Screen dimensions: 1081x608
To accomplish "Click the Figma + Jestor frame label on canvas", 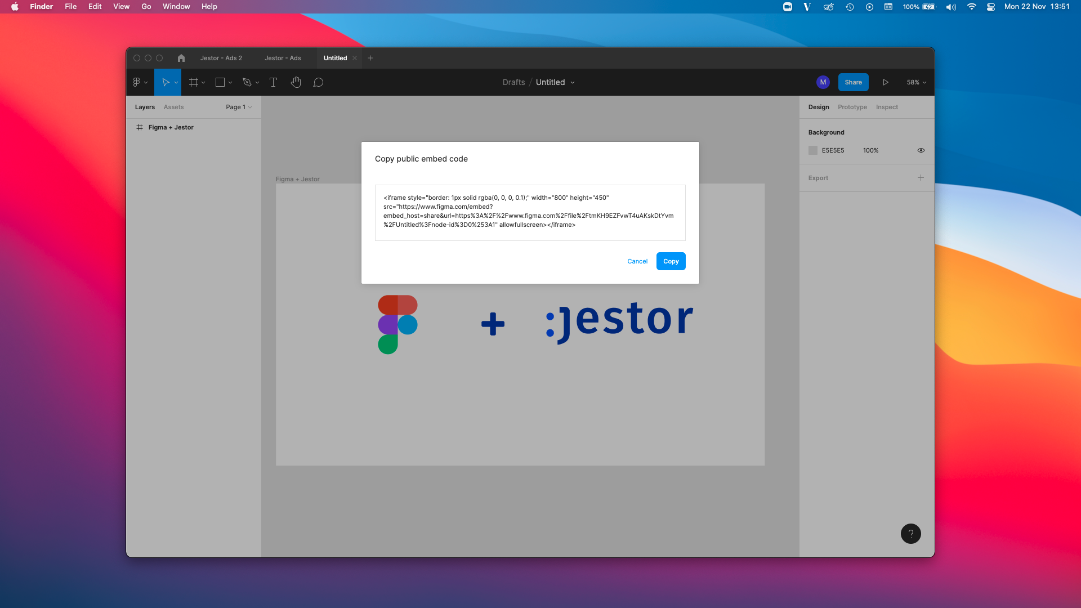I will click(297, 179).
